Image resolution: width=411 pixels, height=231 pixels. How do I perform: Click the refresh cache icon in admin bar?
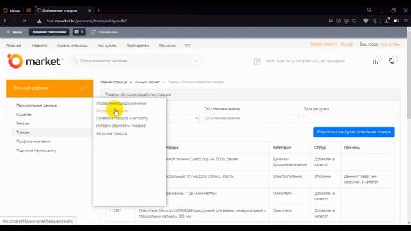(x=93, y=32)
